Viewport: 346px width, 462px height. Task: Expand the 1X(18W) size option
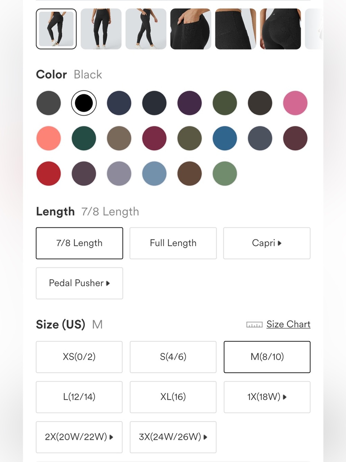tap(267, 397)
